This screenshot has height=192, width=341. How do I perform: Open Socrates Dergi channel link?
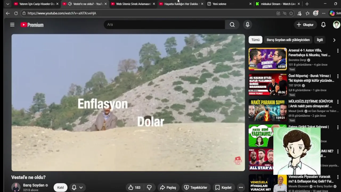click(297, 60)
